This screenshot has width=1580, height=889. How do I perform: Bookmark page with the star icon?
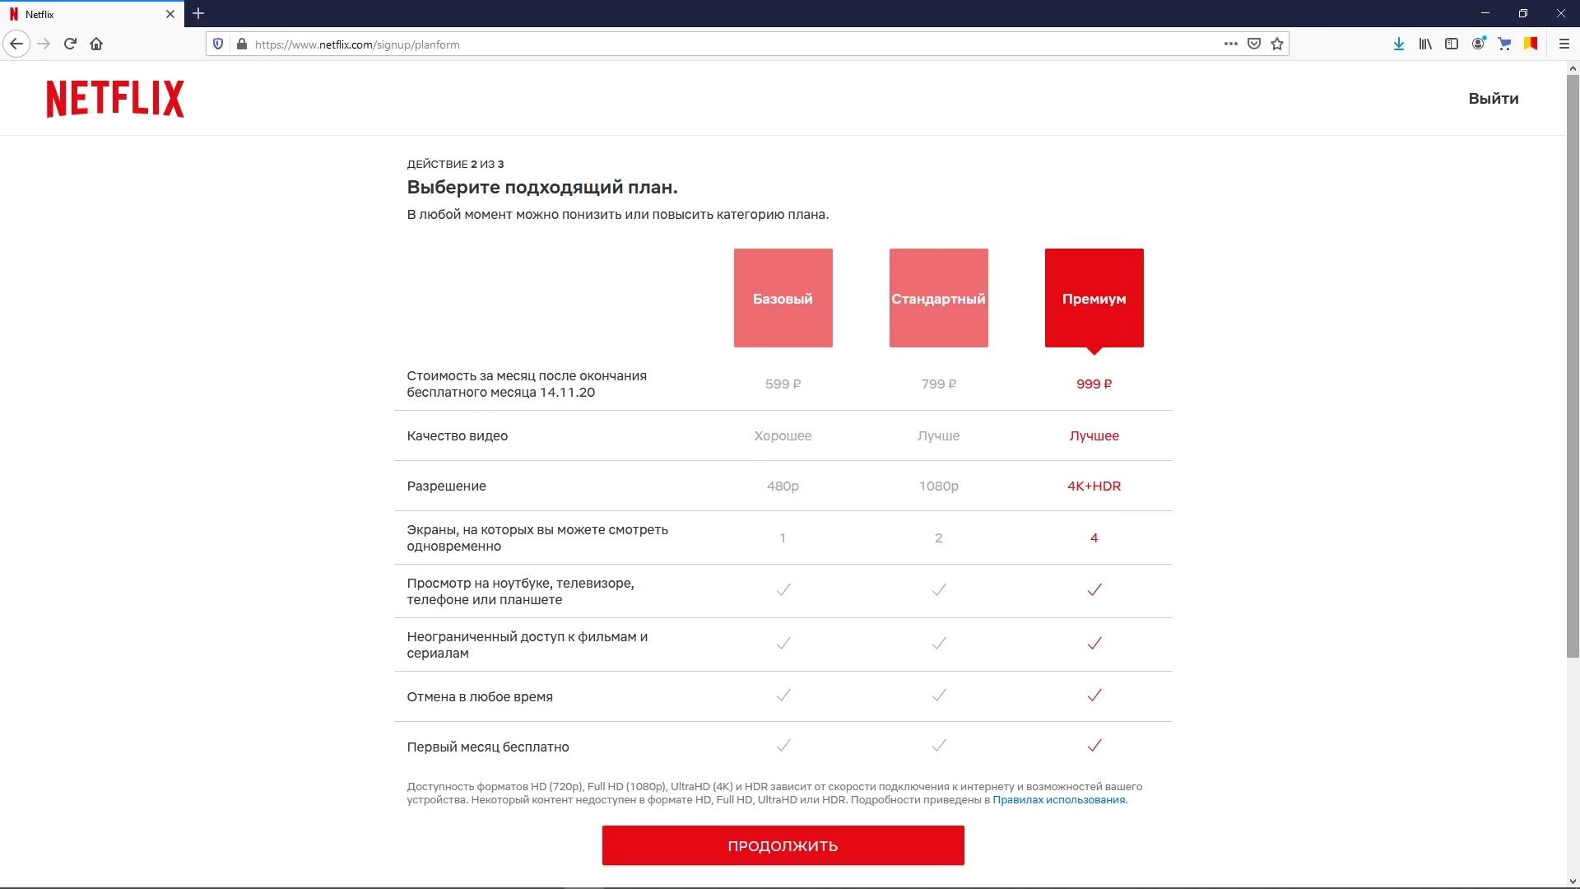pyautogui.click(x=1277, y=44)
